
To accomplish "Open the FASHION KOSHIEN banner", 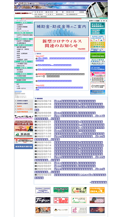I will (x=98, y=80).
